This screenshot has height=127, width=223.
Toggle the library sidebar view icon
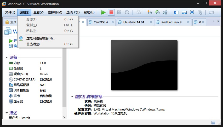tap(176, 12)
